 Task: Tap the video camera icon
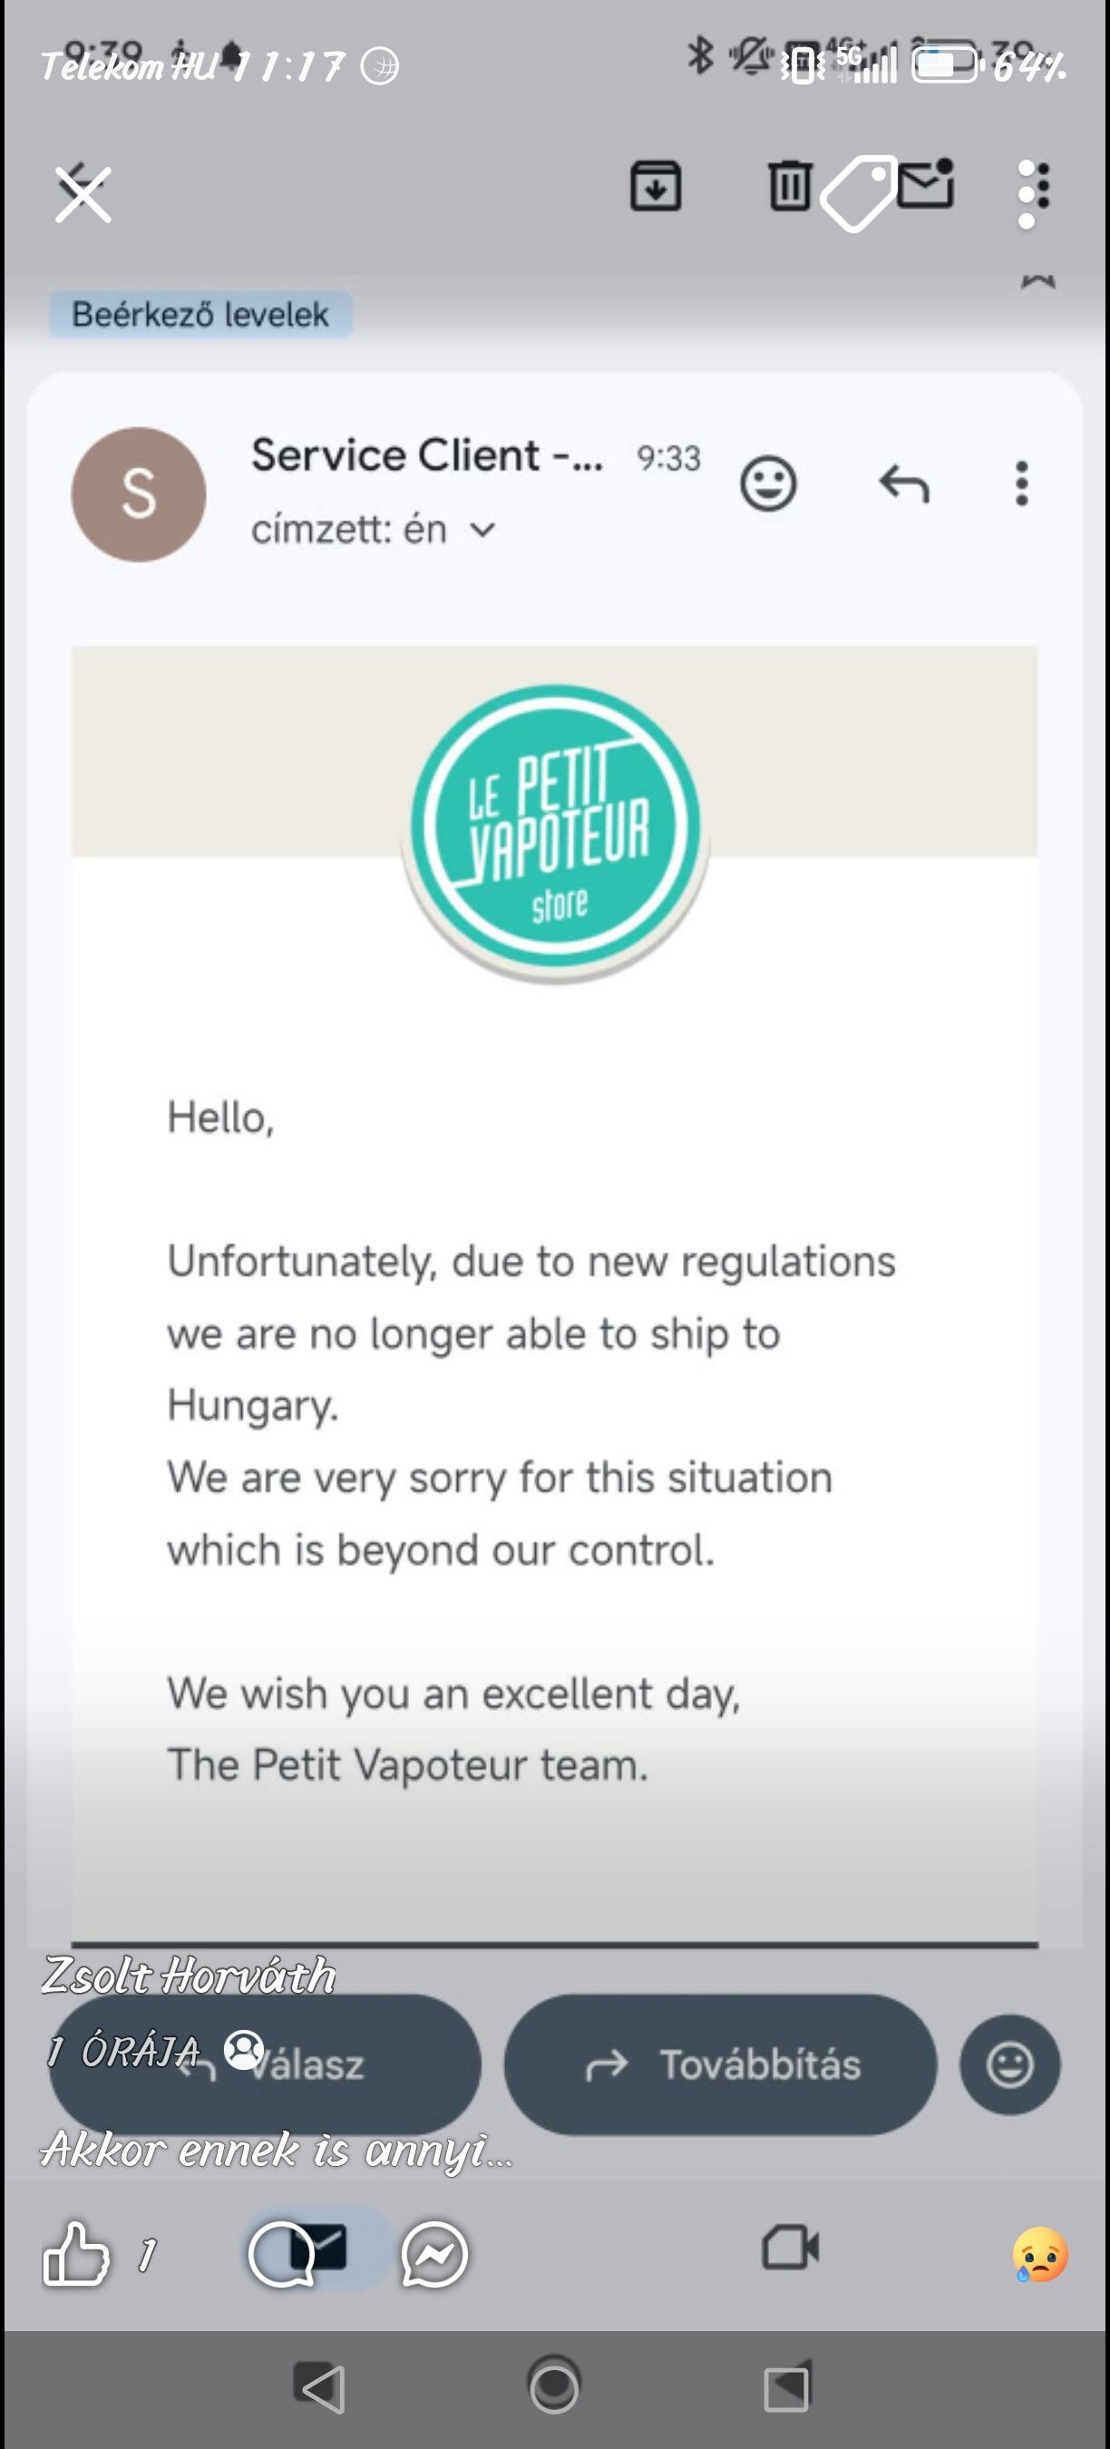tap(790, 2249)
